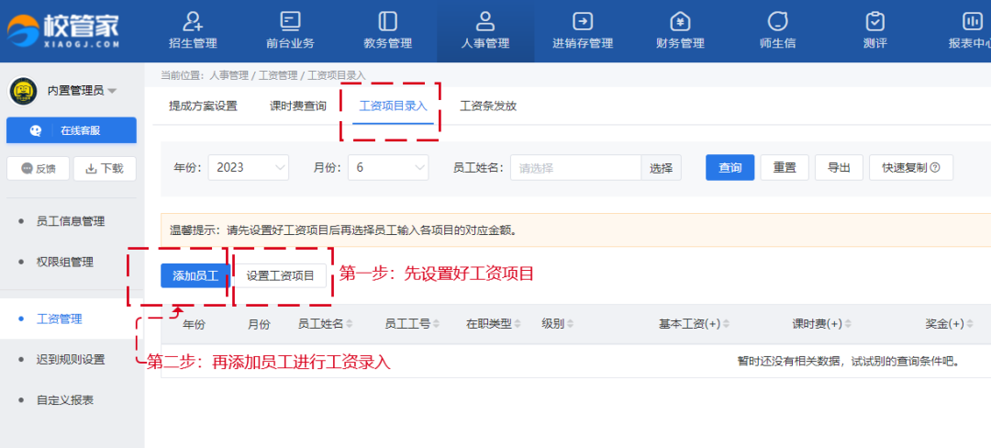Open the 进销存管理 module icon
The height and width of the screenshot is (448, 991).
tap(582, 21)
